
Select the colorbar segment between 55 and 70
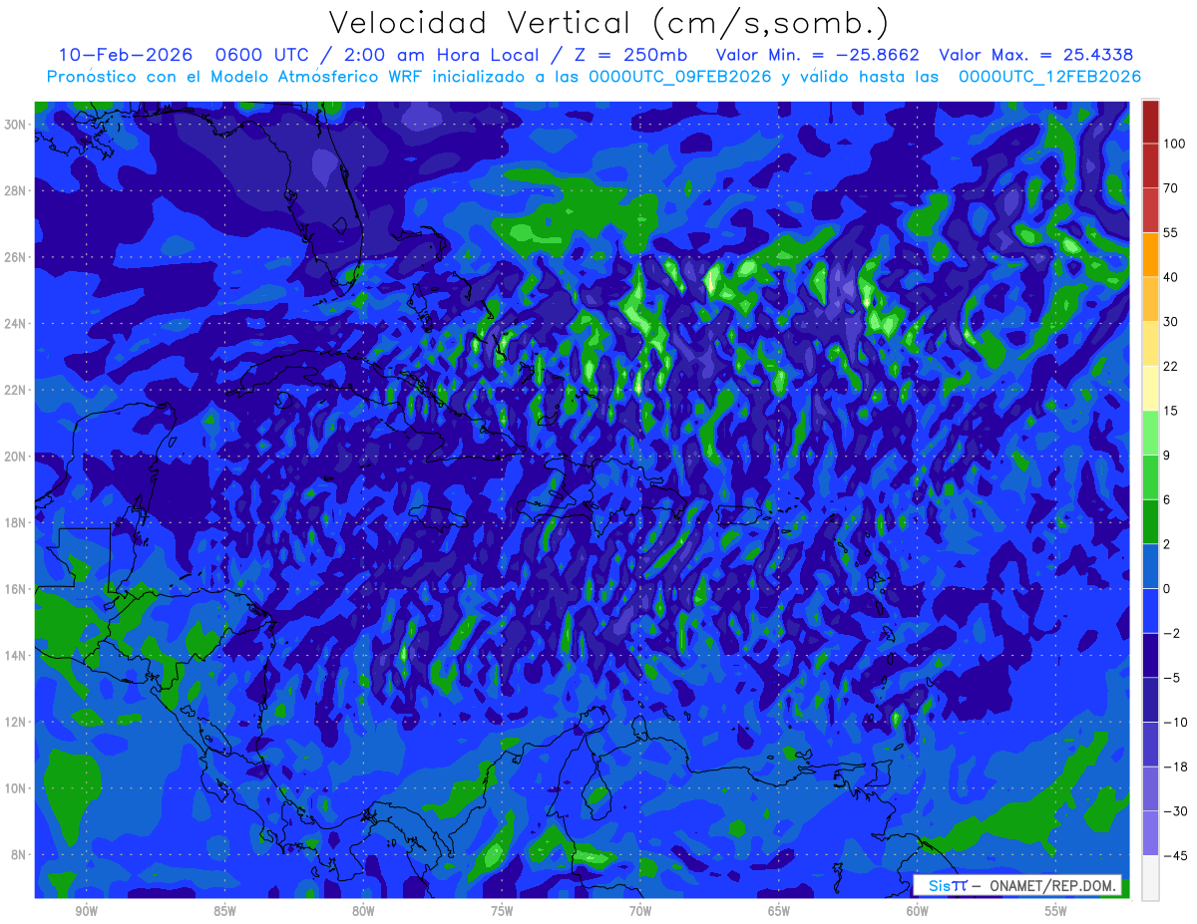pyautogui.click(x=1150, y=210)
